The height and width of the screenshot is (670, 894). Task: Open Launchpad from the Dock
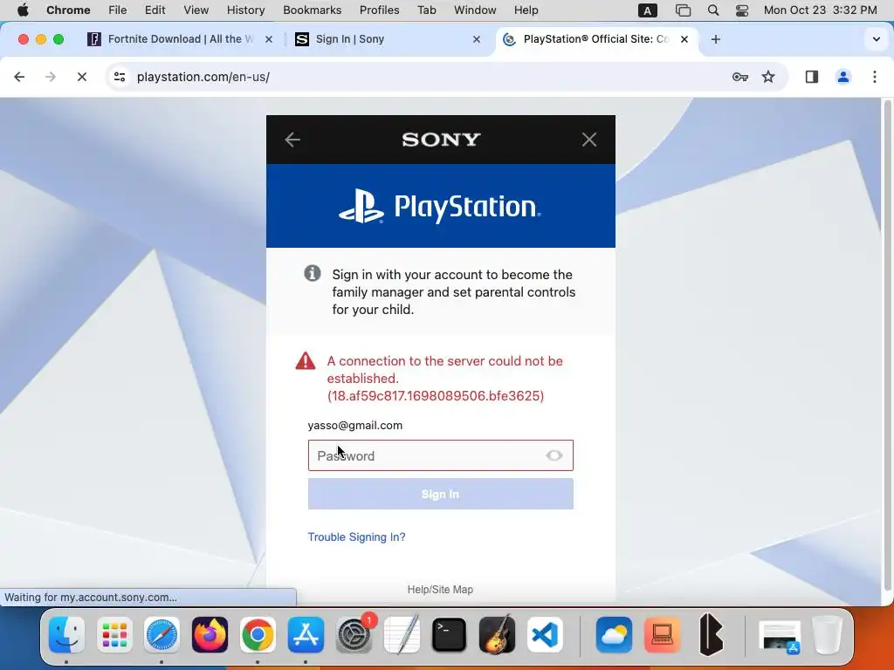pyautogui.click(x=114, y=635)
